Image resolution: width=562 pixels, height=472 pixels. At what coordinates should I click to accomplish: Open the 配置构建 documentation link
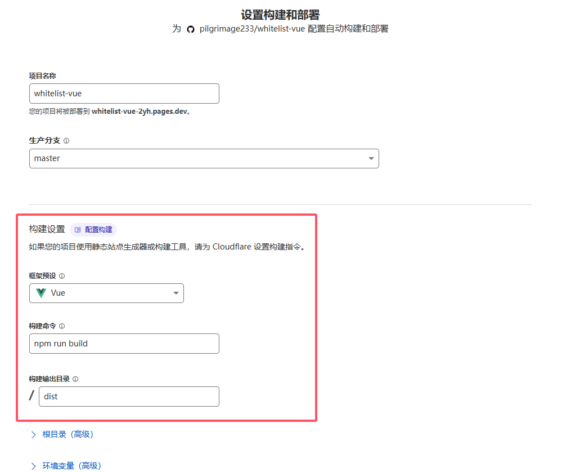93,230
